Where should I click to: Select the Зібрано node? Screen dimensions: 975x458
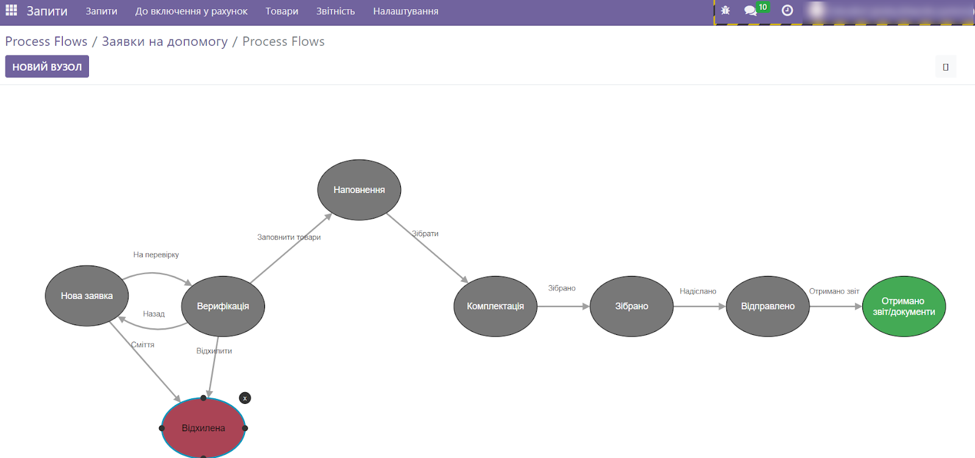pos(631,306)
